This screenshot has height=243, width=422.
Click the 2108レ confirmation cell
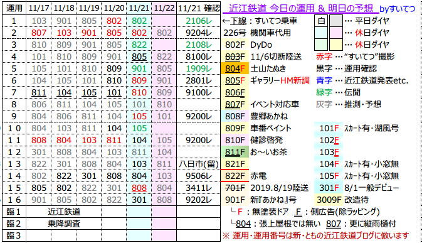point(199,45)
